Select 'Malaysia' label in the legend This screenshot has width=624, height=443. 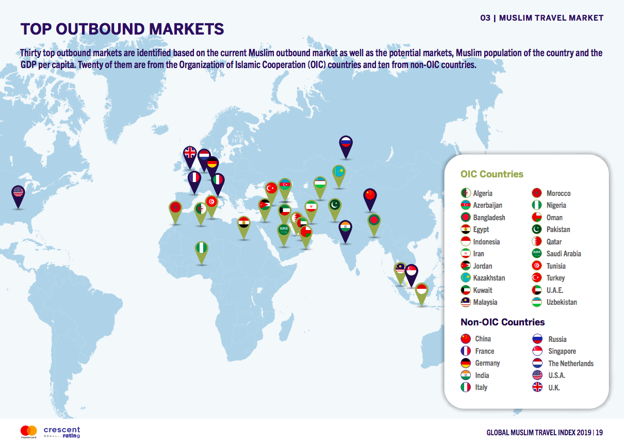coord(485,302)
